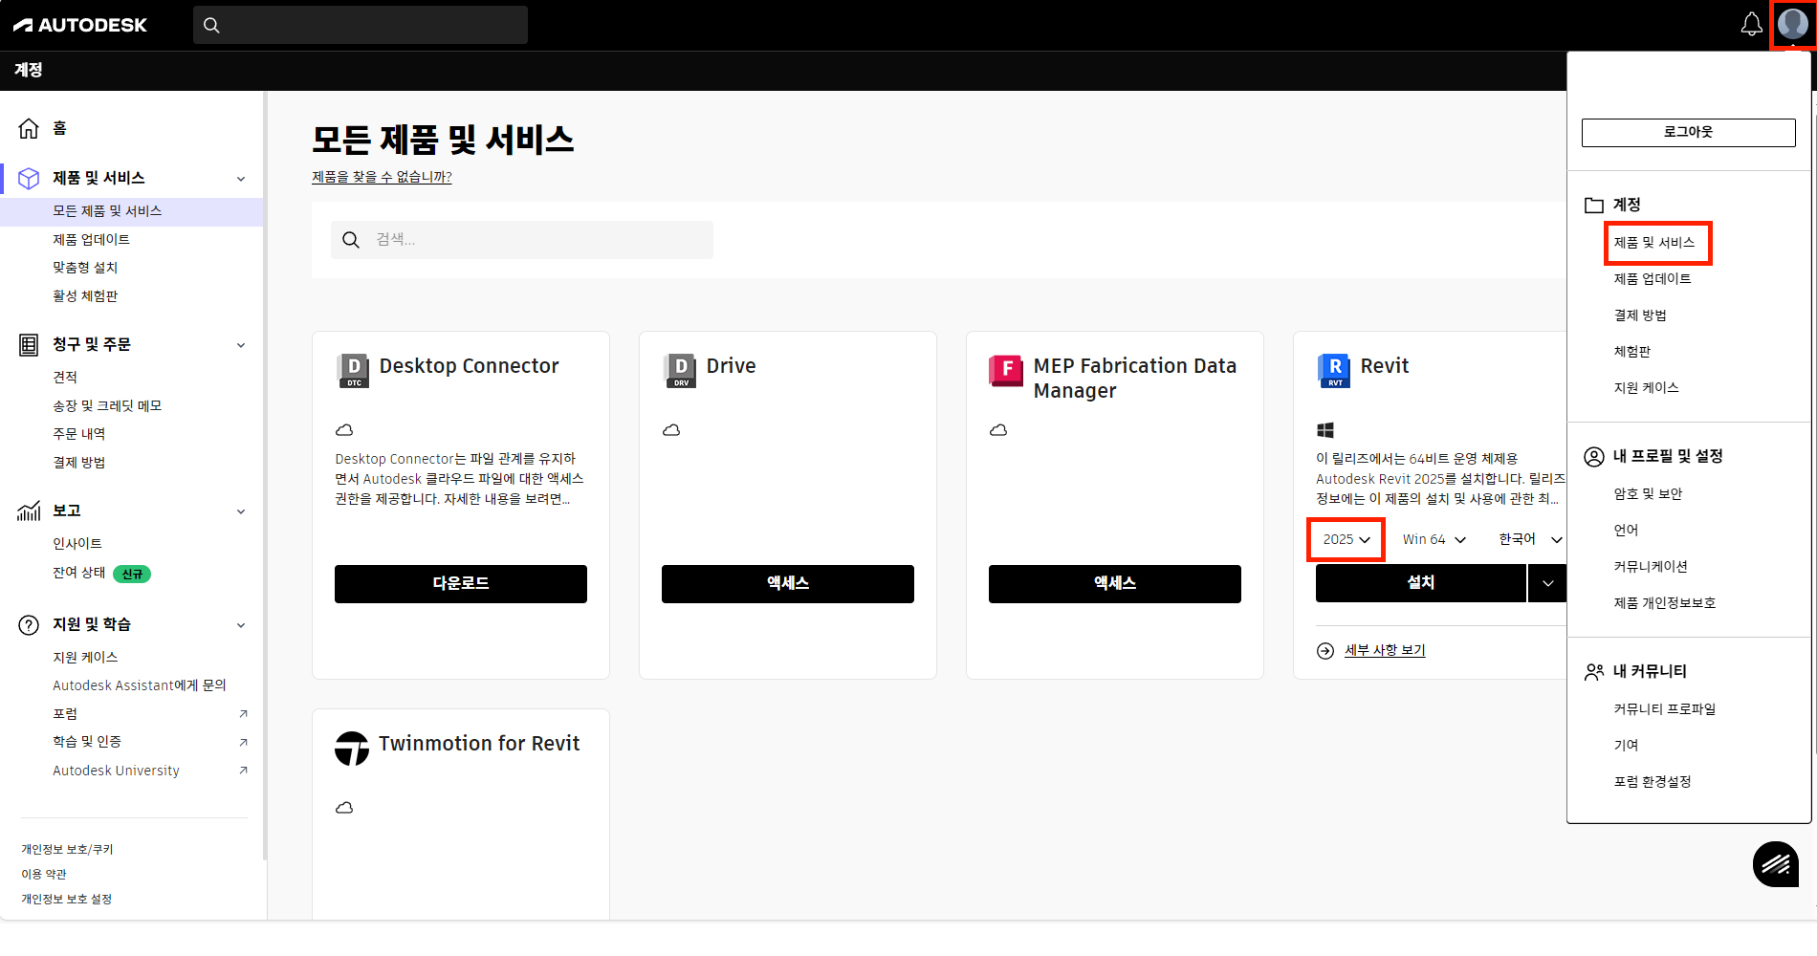Click the MEP Fabrication Data Manager icon
Screen dimensions: 1817x956
coord(1005,370)
